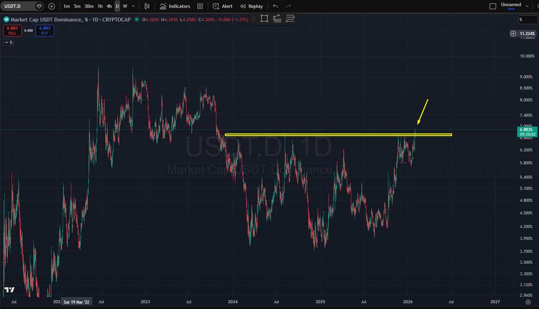Switch to the 5m timeframe

pyautogui.click(x=77, y=6)
